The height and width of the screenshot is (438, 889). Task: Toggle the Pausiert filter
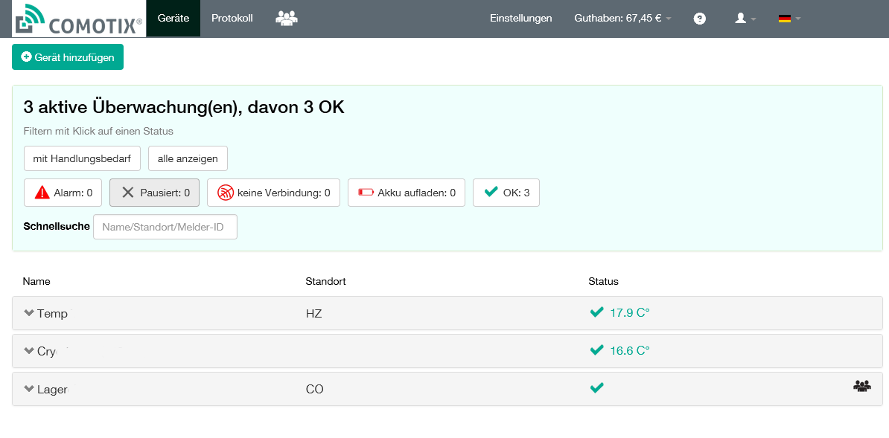154,193
